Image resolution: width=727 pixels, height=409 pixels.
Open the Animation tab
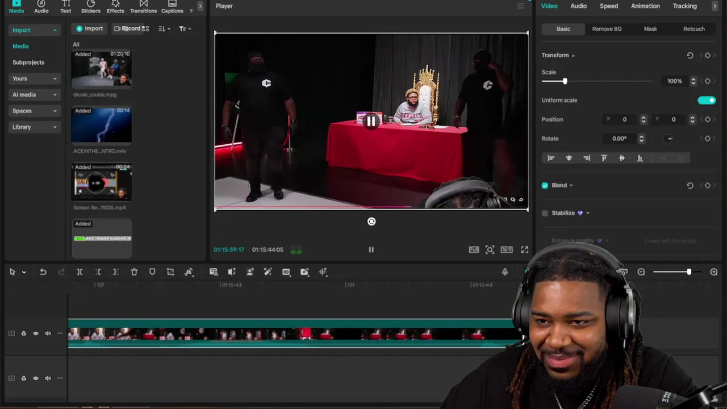pyautogui.click(x=645, y=6)
